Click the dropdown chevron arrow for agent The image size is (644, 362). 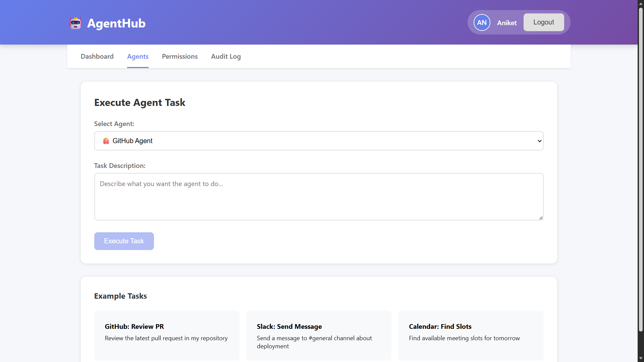[539, 141]
